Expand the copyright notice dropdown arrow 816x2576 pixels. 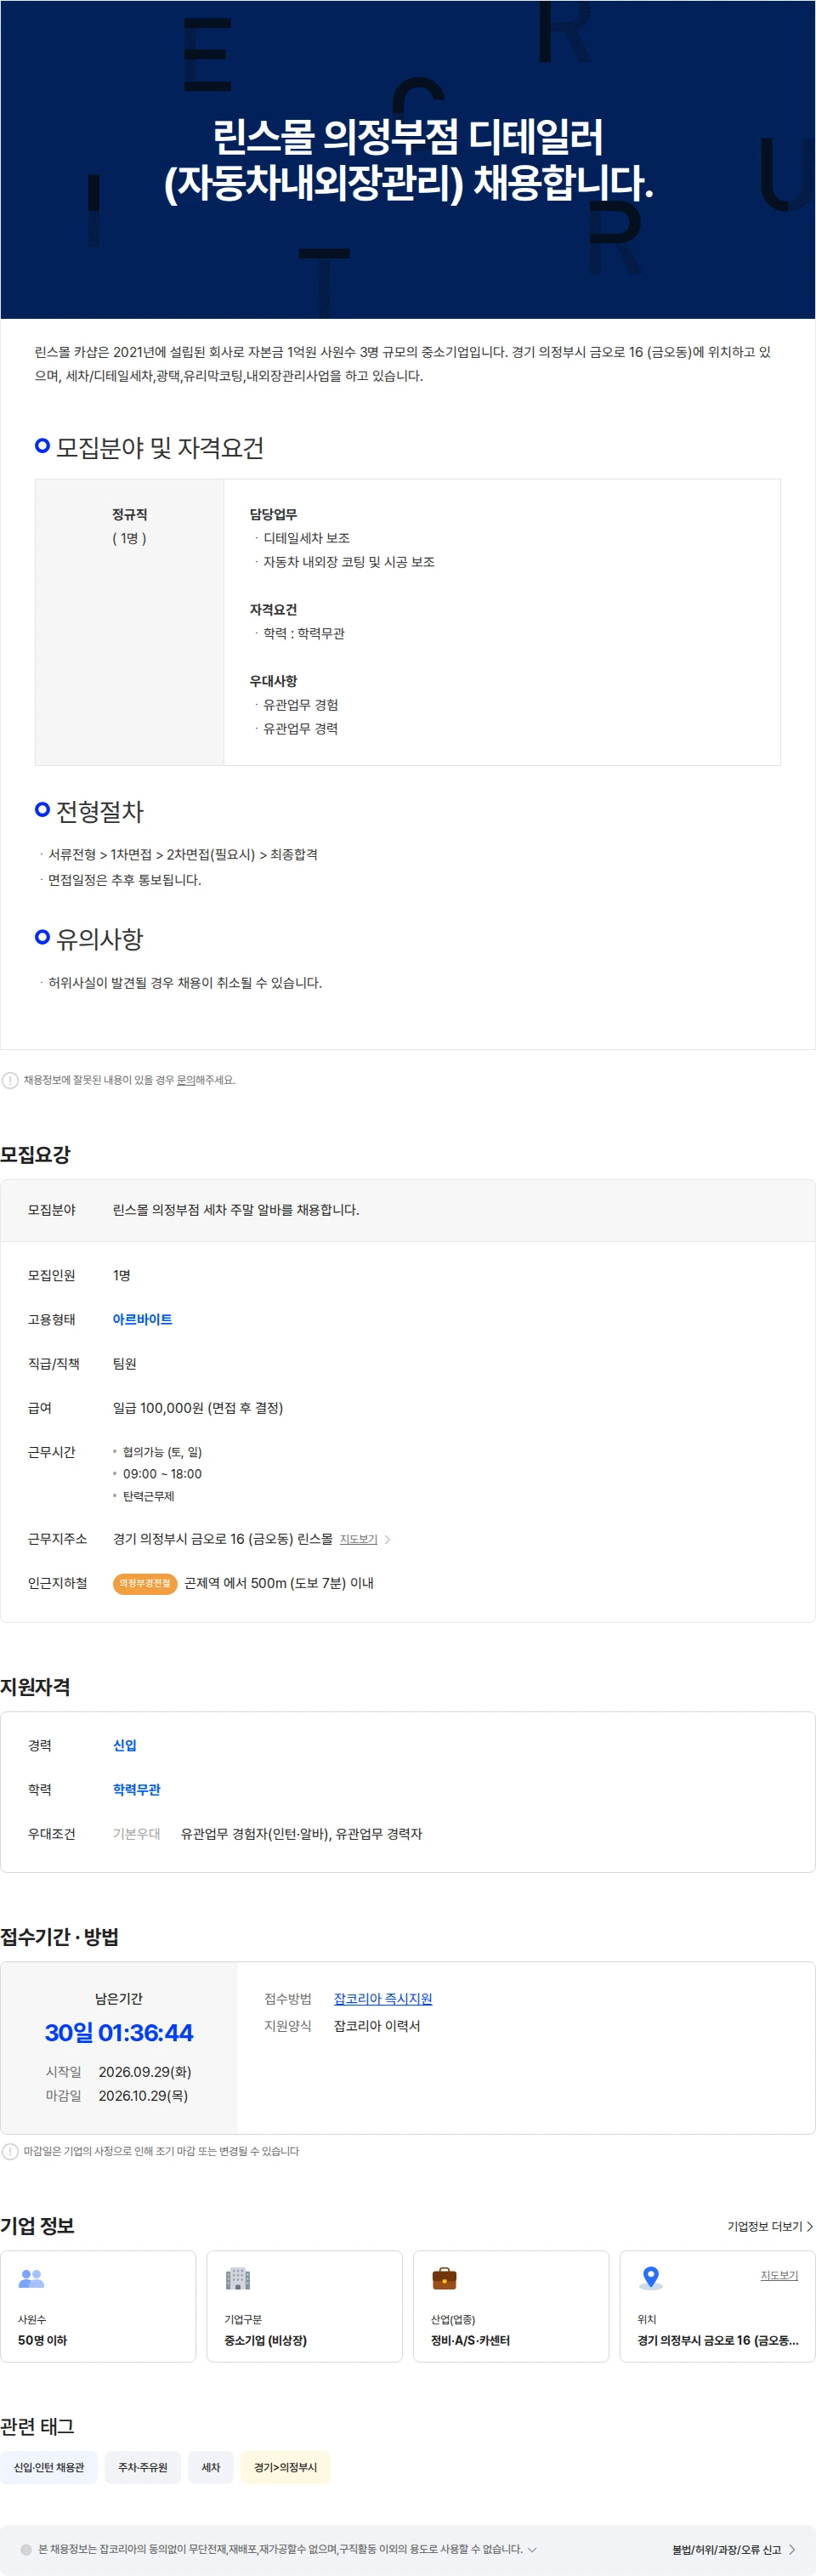coord(532,2549)
